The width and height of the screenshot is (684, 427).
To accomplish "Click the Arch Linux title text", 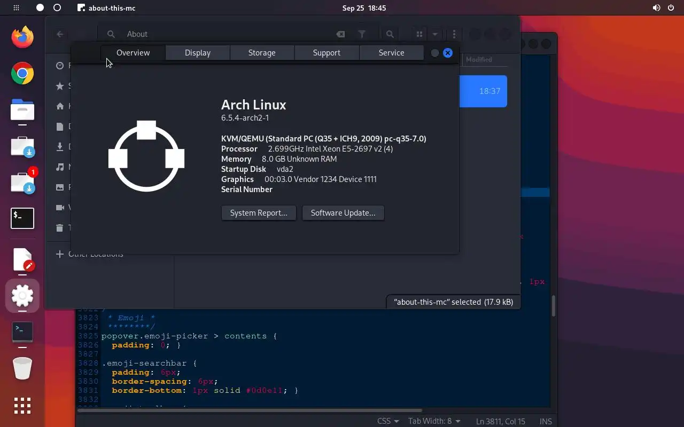I will tap(254, 105).
